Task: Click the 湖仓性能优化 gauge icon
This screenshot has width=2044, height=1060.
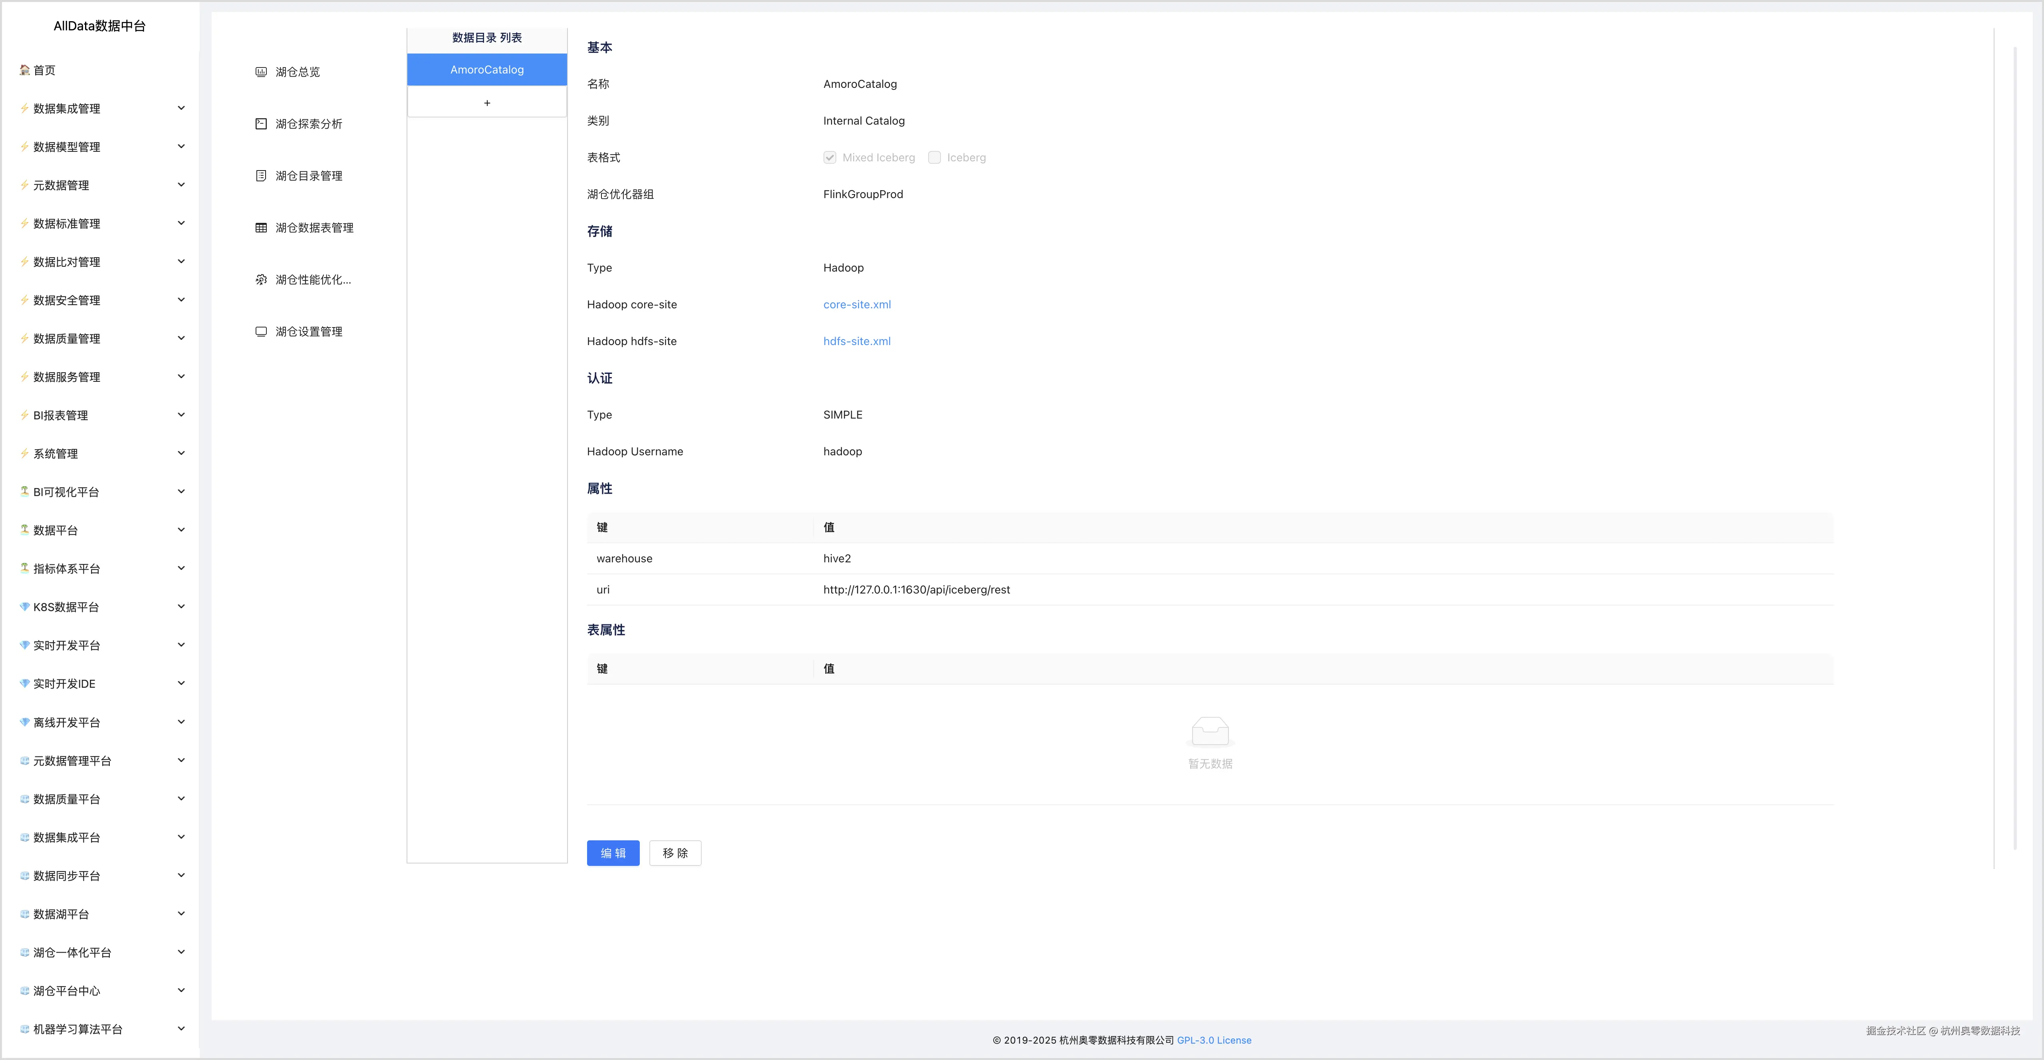Action: [x=261, y=280]
